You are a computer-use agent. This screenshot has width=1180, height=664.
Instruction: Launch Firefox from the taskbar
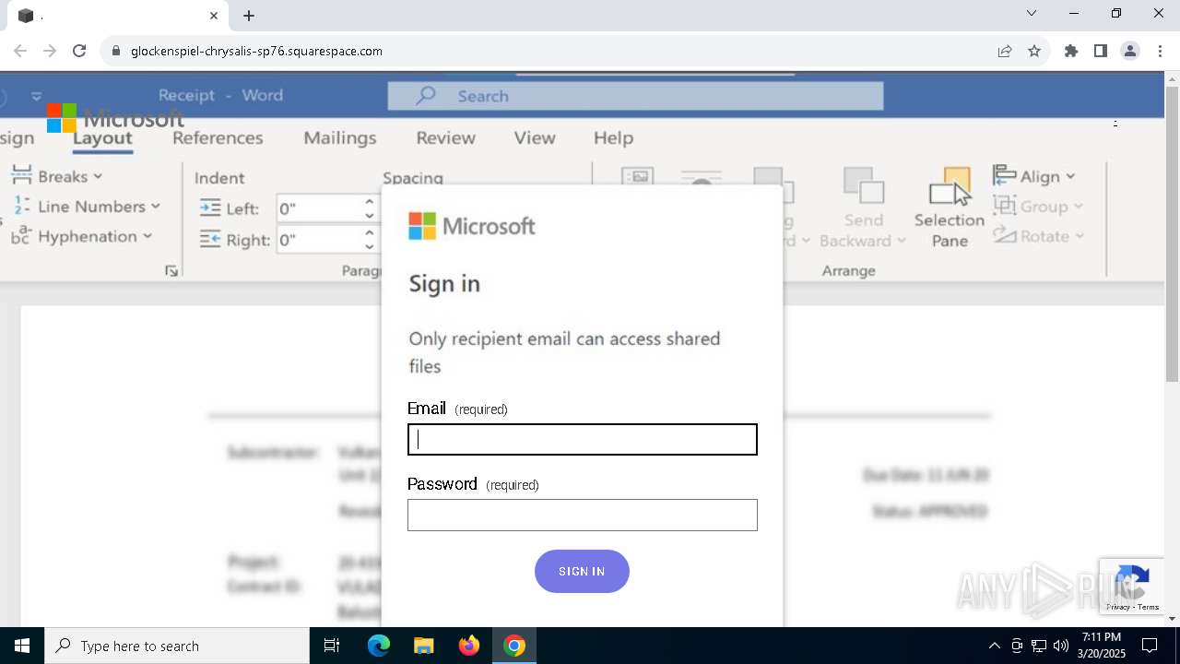[x=469, y=646]
